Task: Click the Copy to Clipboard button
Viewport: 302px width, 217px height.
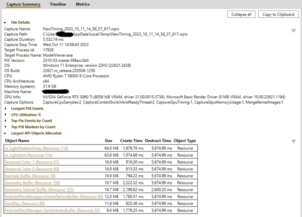Action: click(278, 14)
